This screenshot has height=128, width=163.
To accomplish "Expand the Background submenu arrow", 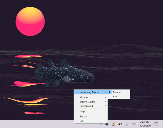I will click(x=105, y=106).
